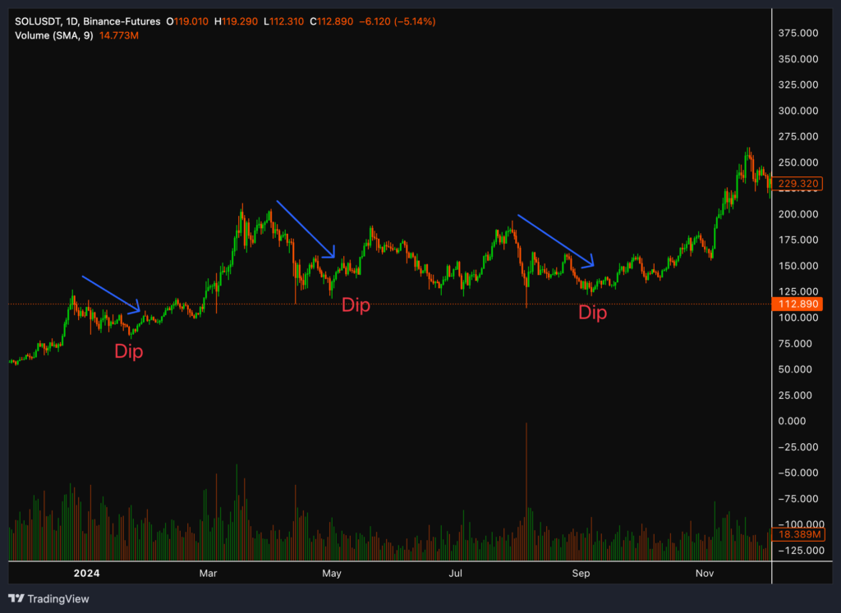Click the Mar label on time axis

[209, 573]
